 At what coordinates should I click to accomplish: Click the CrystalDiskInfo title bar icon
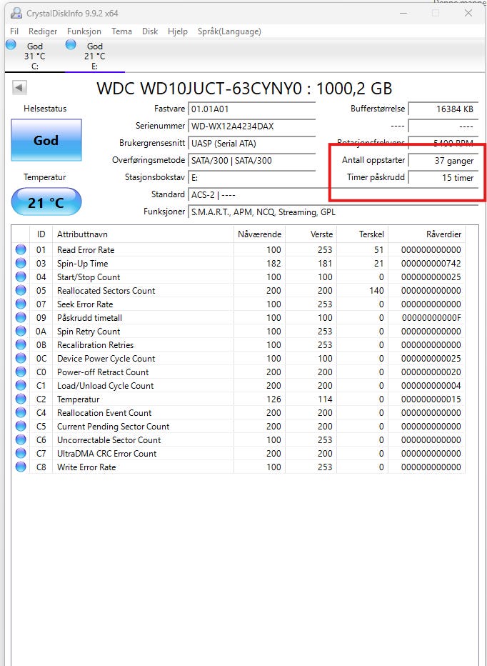[x=16, y=13]
